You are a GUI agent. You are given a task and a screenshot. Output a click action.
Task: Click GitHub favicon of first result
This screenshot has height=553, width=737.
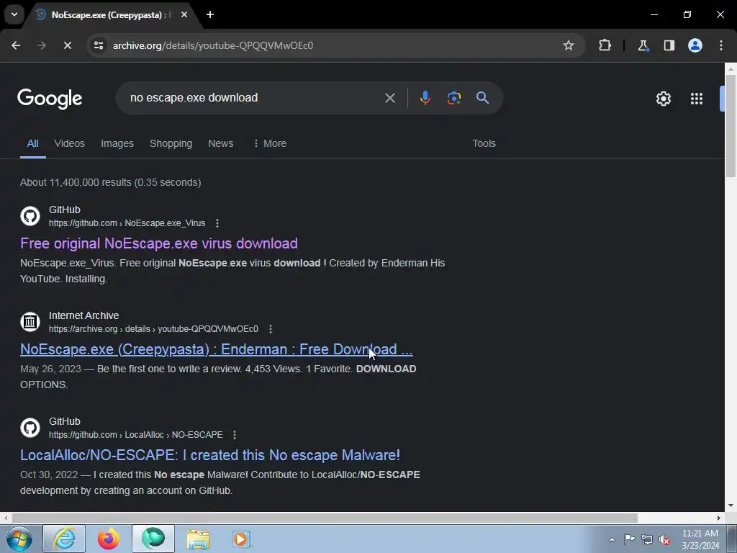click(x=30, y=216)
